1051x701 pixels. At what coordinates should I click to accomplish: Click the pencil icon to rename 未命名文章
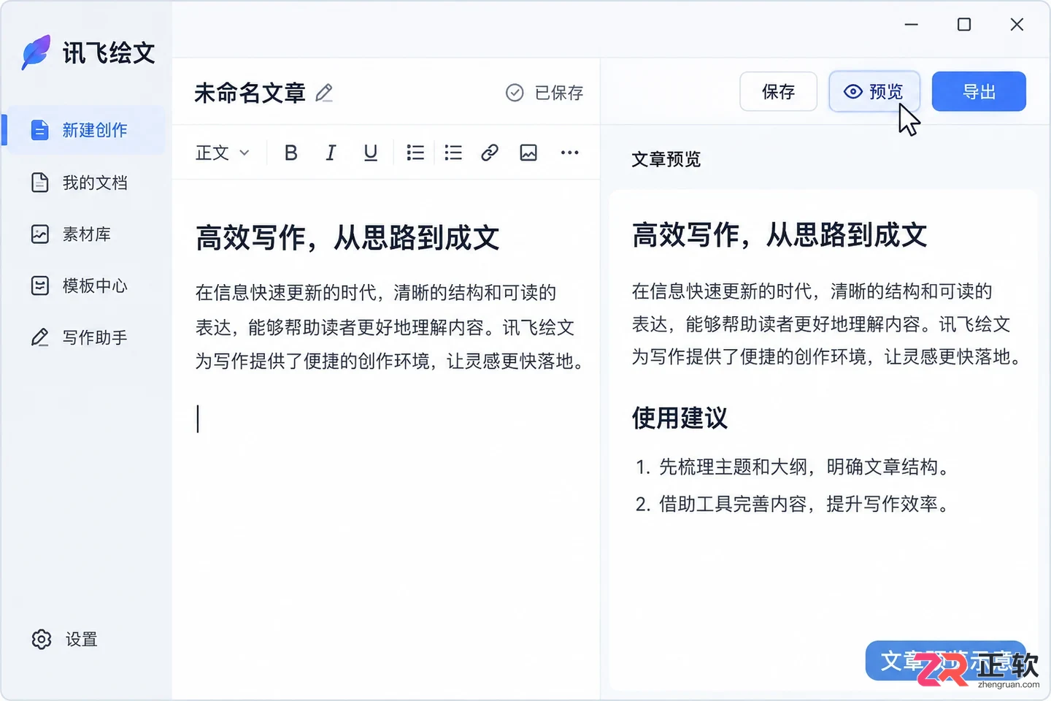pyautogui.click(x=324, y=93)
